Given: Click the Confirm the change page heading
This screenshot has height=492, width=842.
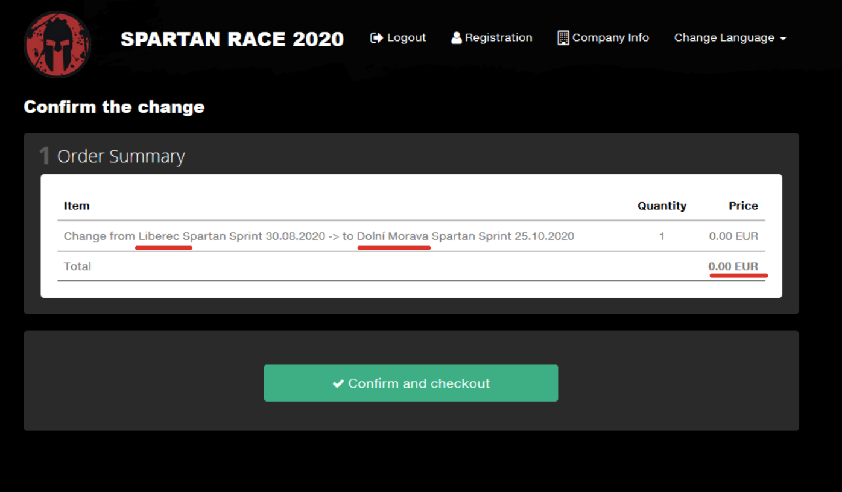Looking at the screenshot, I should pos(114,107).
